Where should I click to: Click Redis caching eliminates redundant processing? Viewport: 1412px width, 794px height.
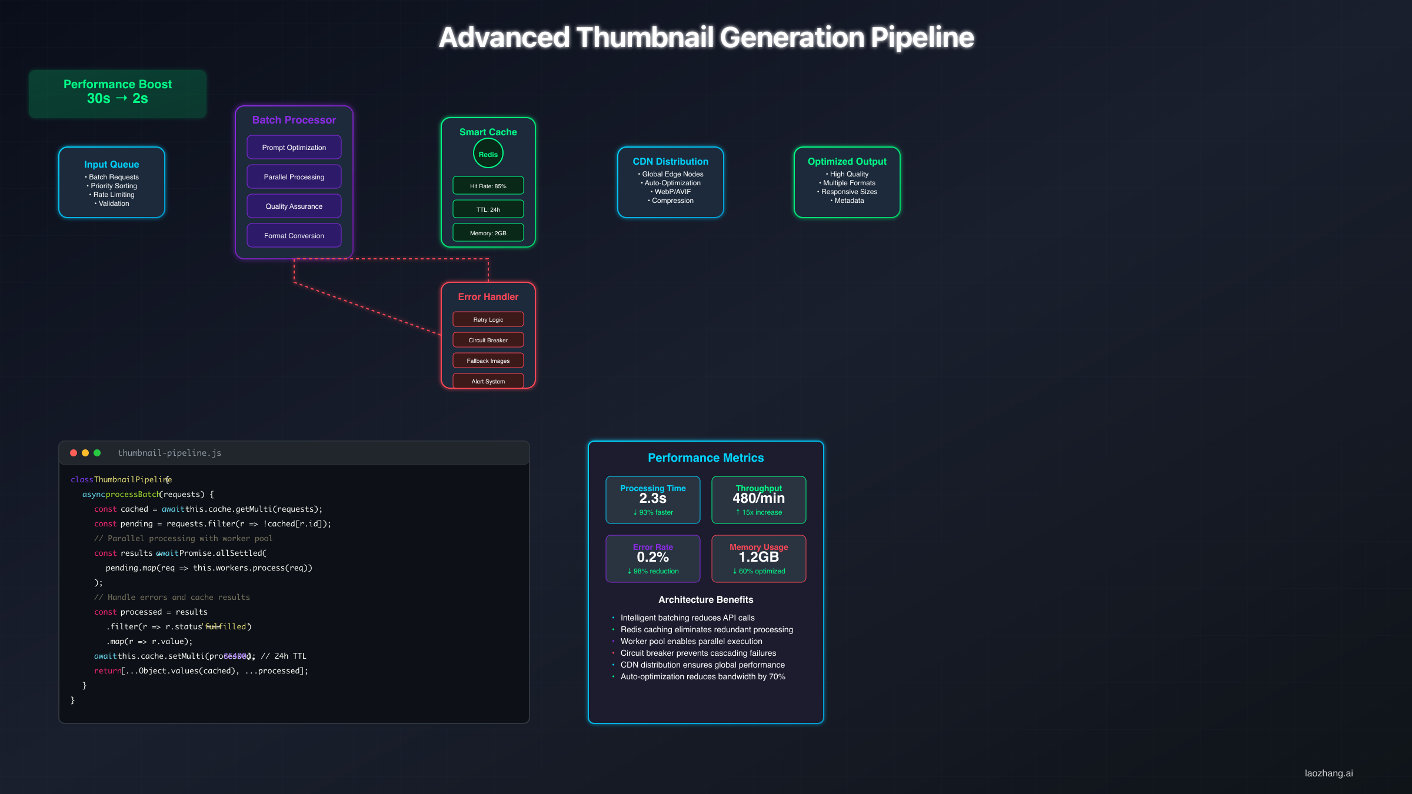pyautogui.click(x=707, y=629)
